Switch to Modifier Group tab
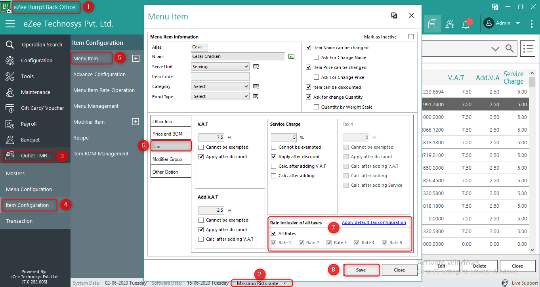 coord(171,159)
